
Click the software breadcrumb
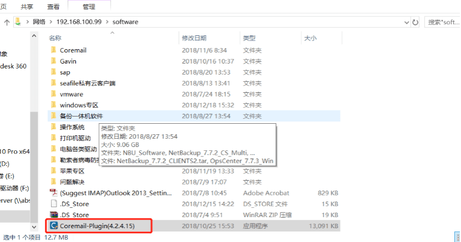(125, 22)
